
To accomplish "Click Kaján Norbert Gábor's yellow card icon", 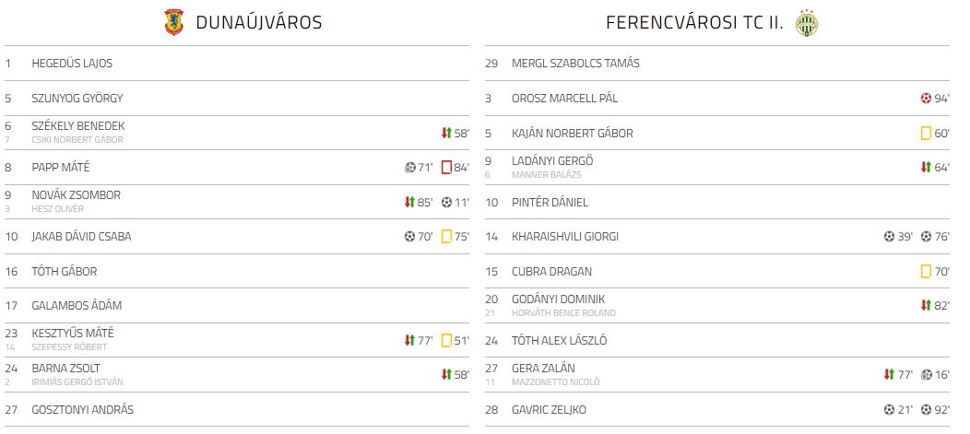I will (926, 133).
